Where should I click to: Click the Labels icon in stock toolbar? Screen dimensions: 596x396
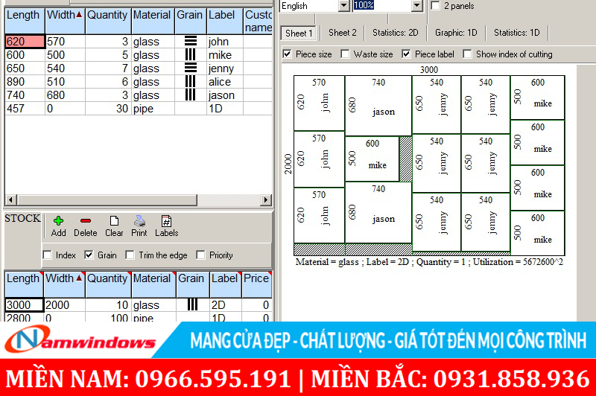click(x=166, y=220)
